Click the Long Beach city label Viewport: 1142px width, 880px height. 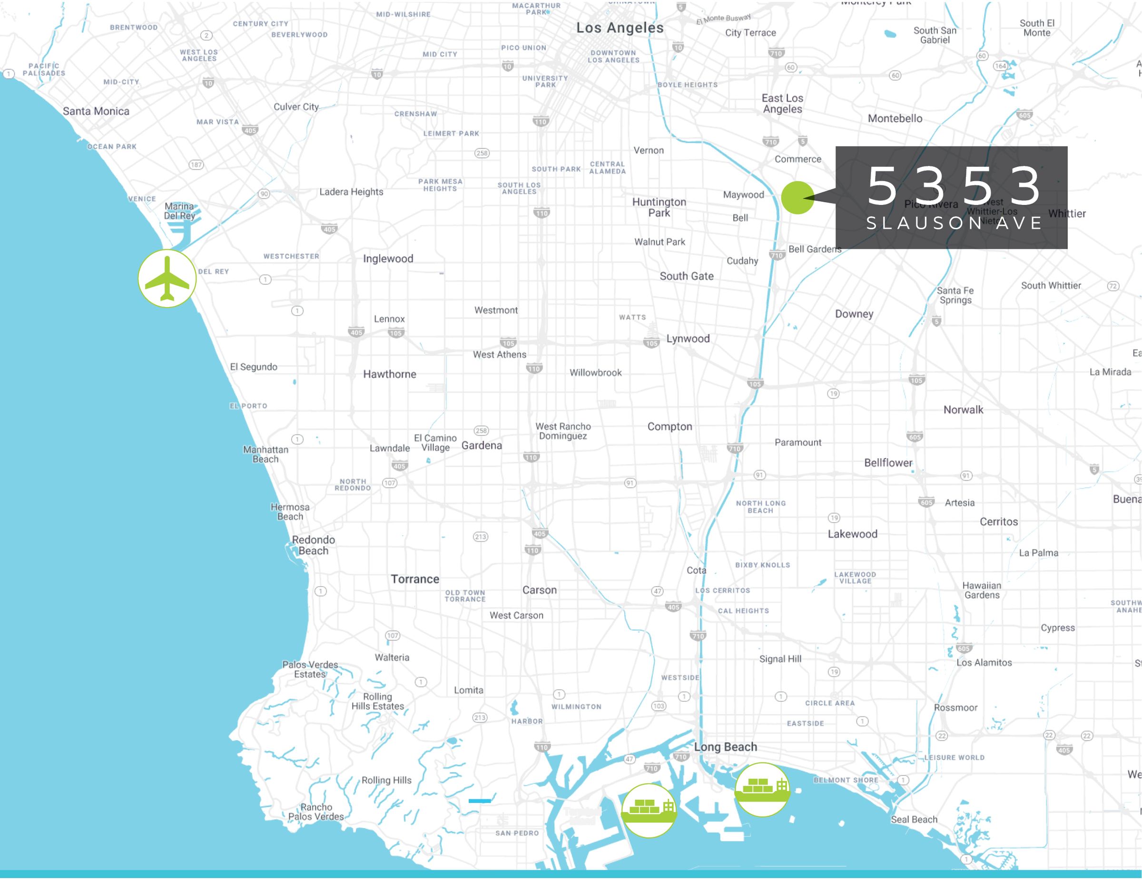725,747
